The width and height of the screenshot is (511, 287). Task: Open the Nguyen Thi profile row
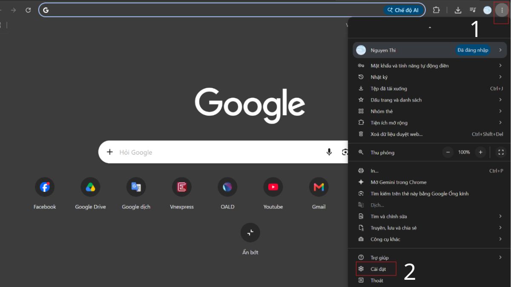pyautogui.click(x=430, y=50)
